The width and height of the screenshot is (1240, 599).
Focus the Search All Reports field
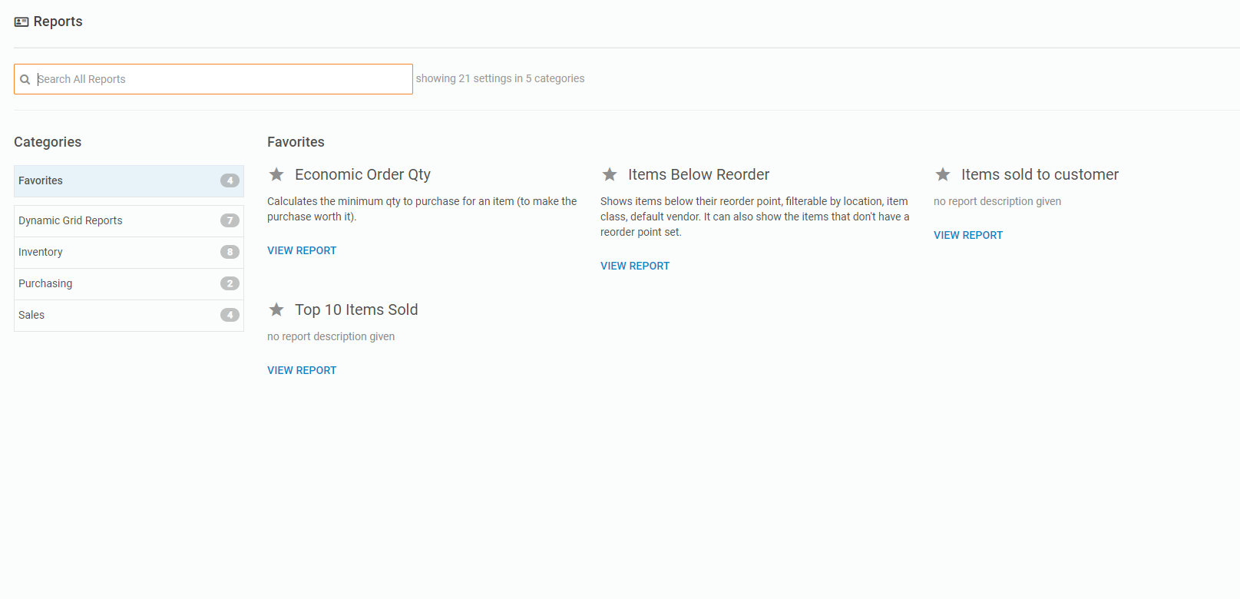tap(223, 79)
